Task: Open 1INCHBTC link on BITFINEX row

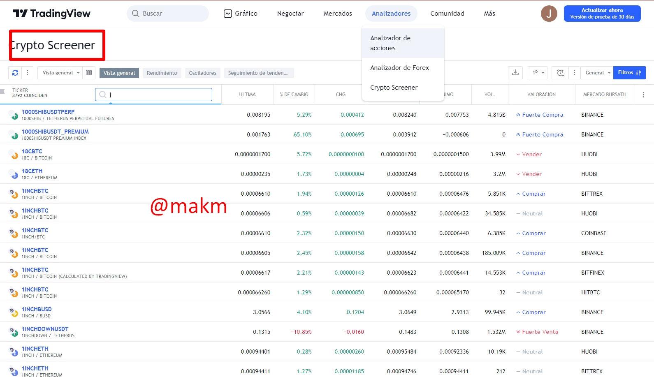Action: point(35,270)
